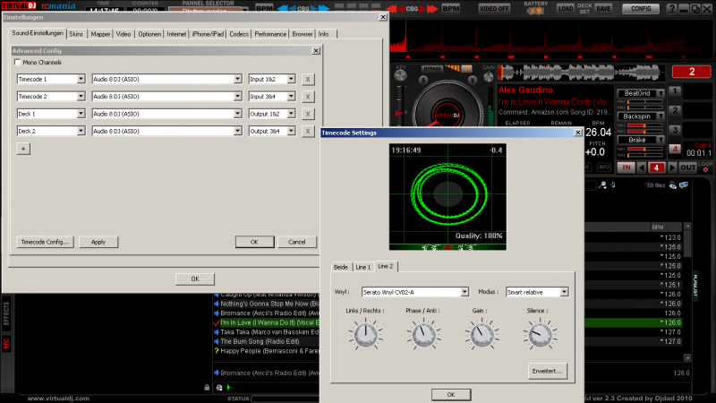716x403 pixels.
Task: Remove the Deck 1 row with its X button
Action: click(308, 114)
